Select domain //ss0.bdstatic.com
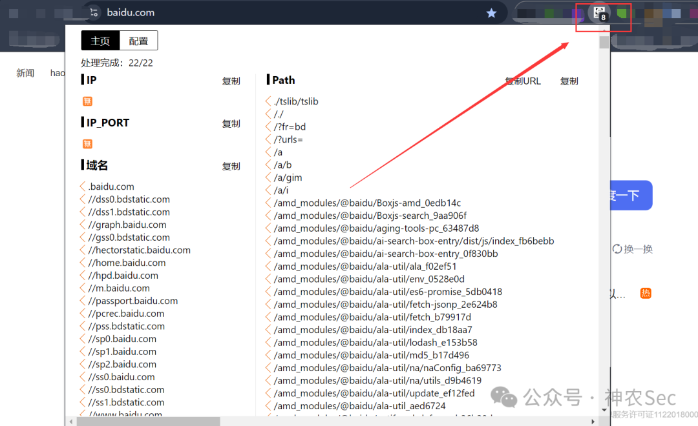 (x=126, y=390)
